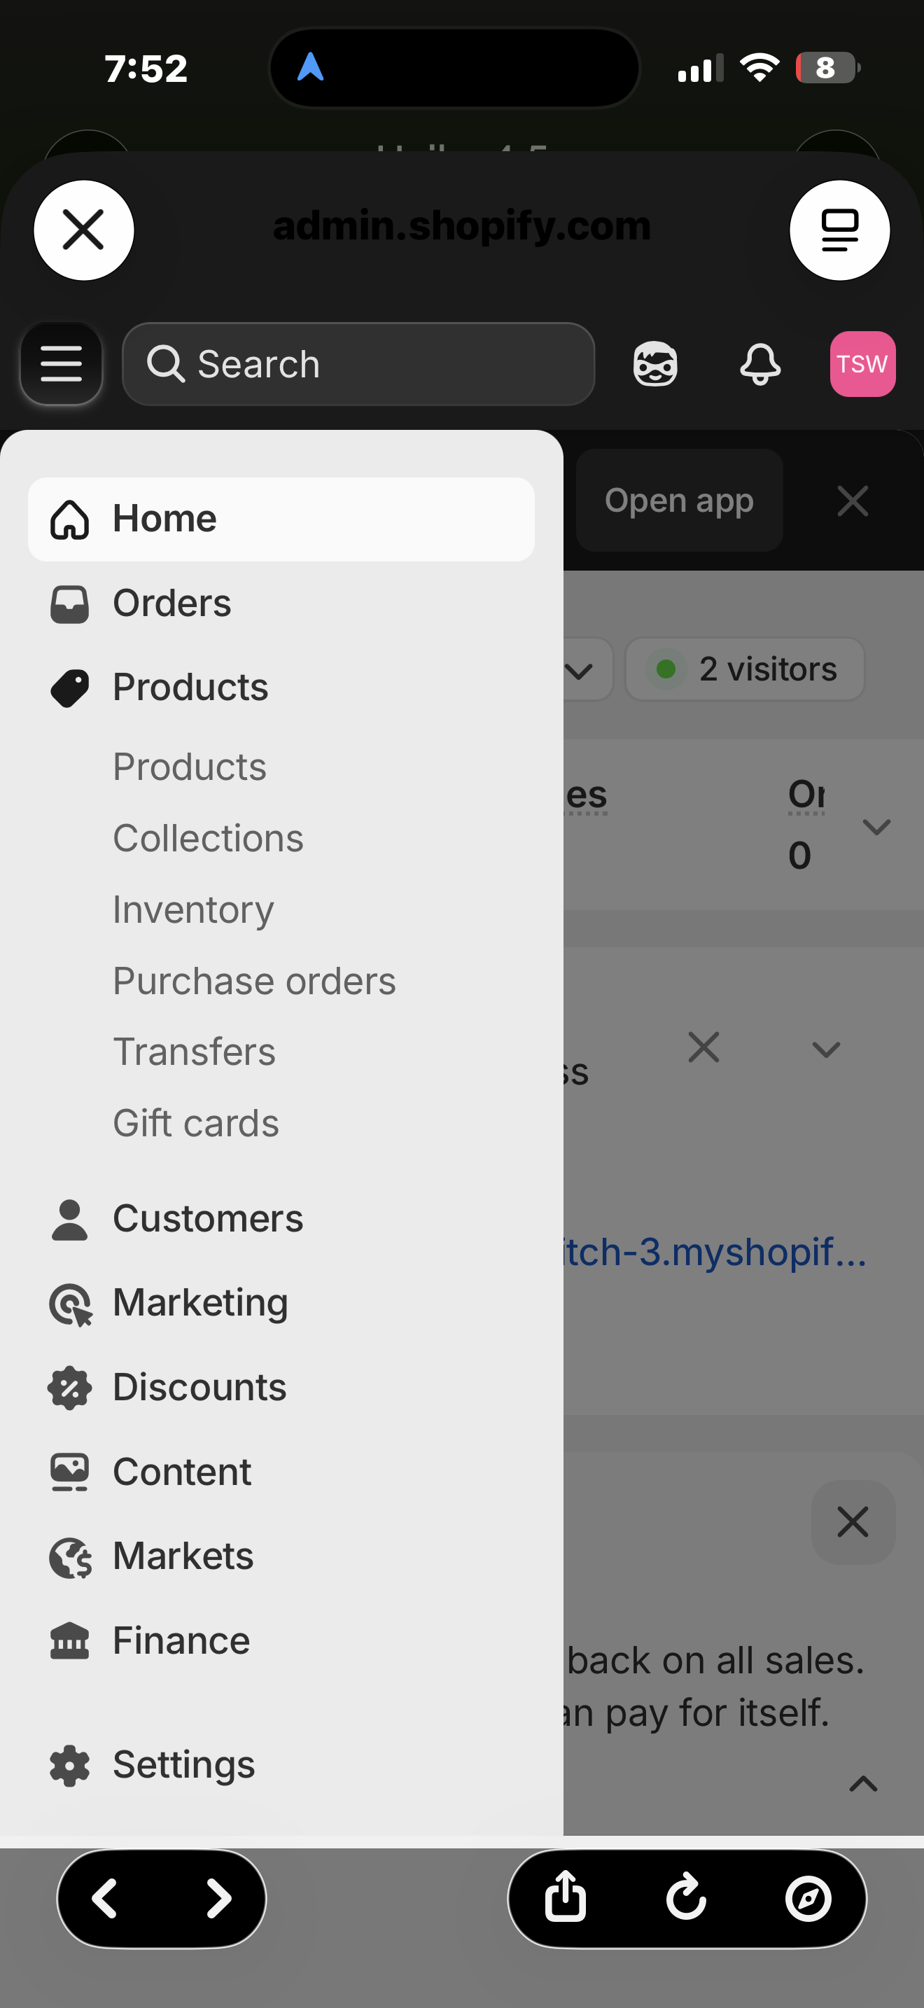Tap the Sidekick assistant icon
Image resolution: width=924 pixels, height=2008 pixels.
(x=654, y=364)
